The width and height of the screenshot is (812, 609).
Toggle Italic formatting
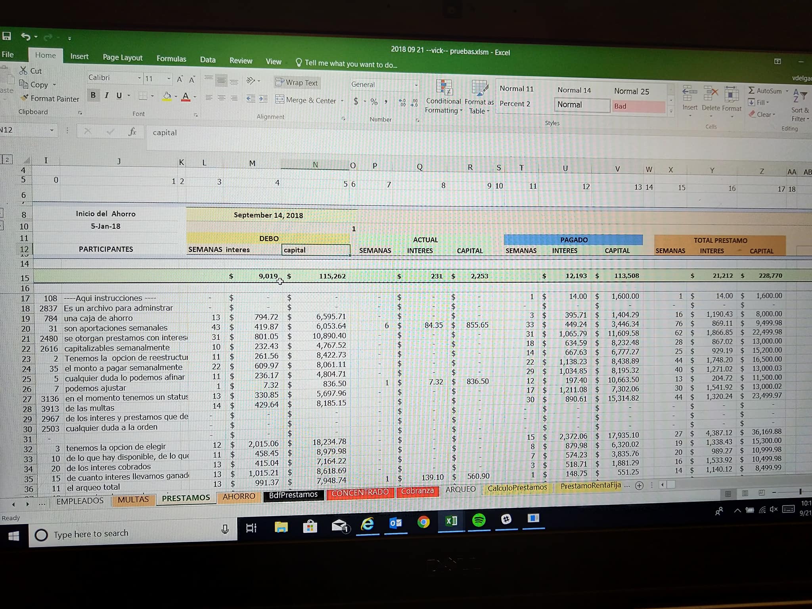106,95
